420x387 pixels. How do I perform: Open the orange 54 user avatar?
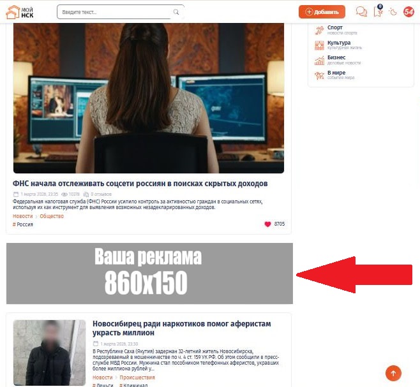click(409, 11)
